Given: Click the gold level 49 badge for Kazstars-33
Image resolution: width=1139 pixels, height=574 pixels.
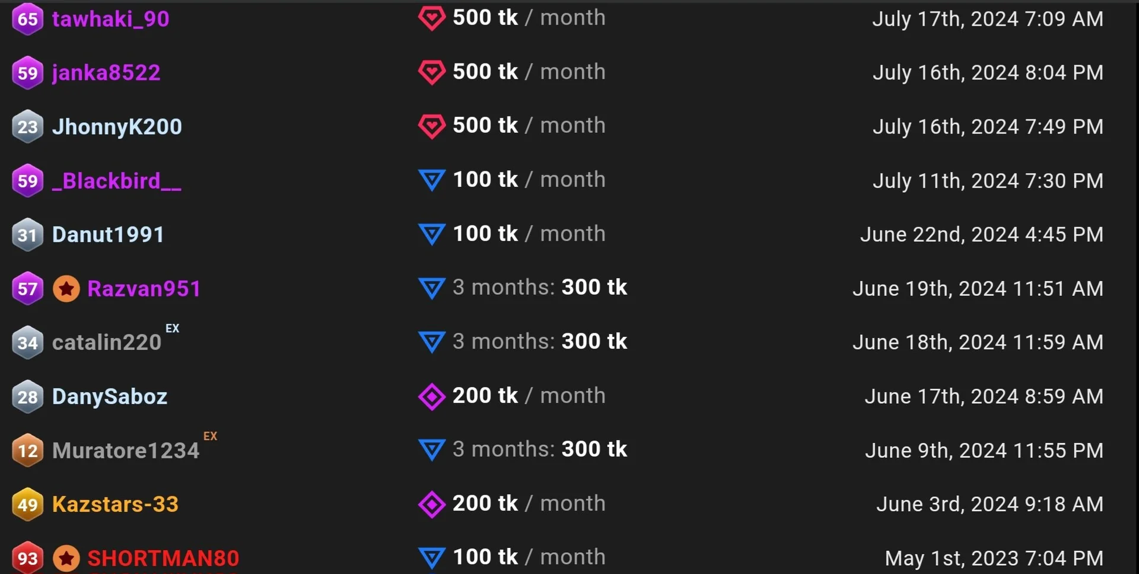Looking at the screenshot, I should (x=27, y=505).
